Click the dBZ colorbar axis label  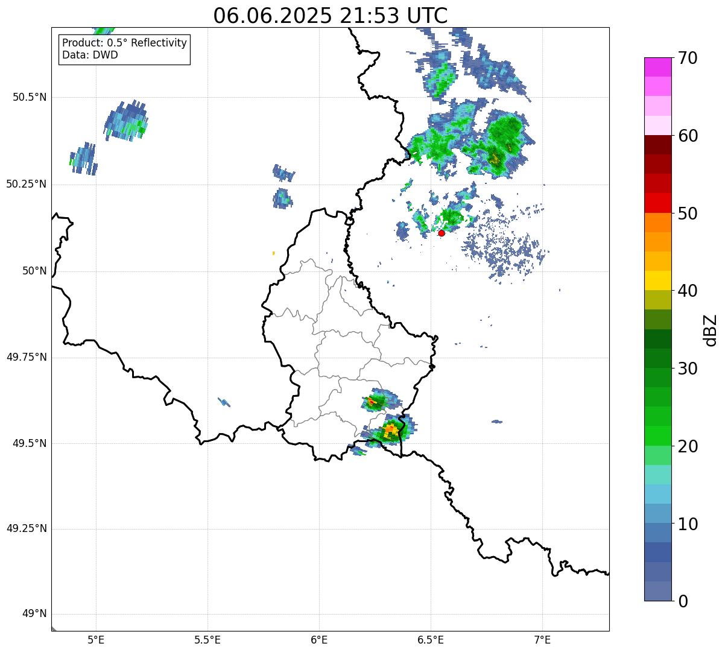711,330
